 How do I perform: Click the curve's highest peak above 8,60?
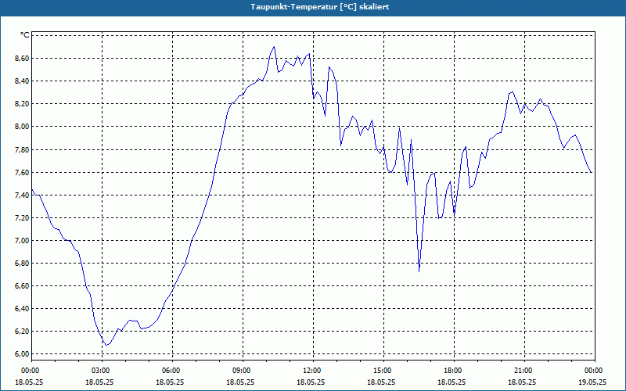pos(275,47)
